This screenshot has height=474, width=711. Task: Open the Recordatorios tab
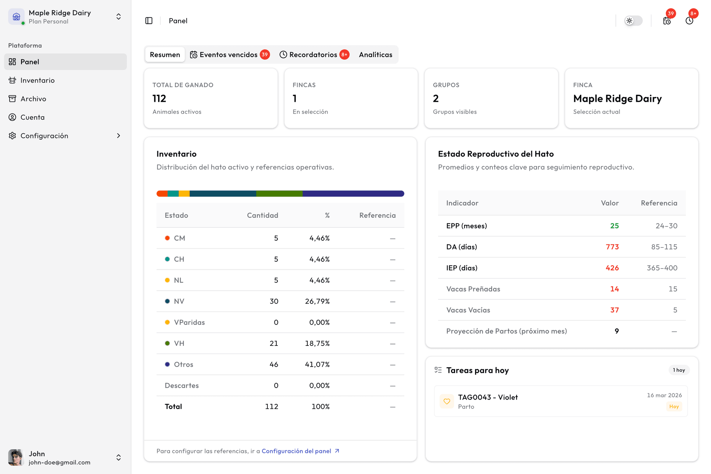click(314, 55)
